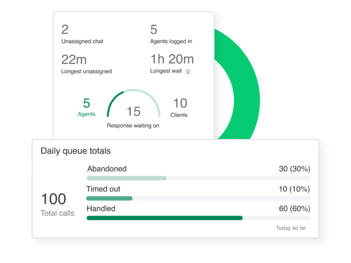The image size is (351, 263).
Task: Click the 100 Total calls figure
Action: [54, 199]
